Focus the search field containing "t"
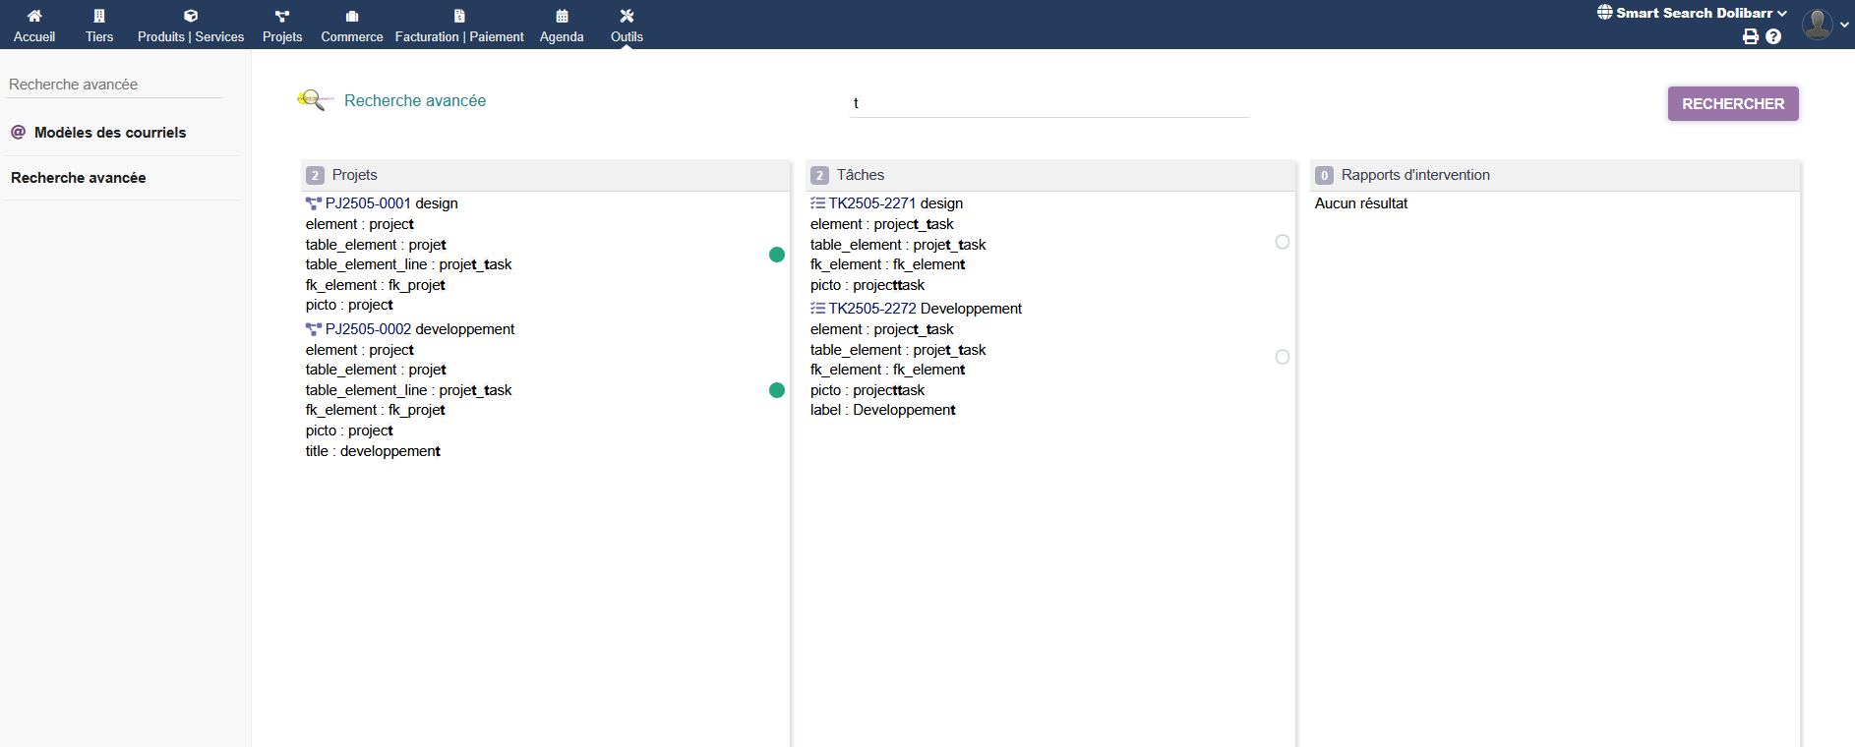The height and width of the screenshot is (747, 1855). (x=1048, y=103)
